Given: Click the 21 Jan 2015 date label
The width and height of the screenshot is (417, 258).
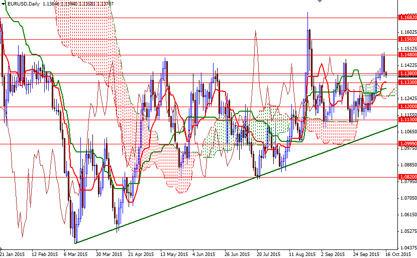Looking at the screenshot, I should click(x=13, y=254).
